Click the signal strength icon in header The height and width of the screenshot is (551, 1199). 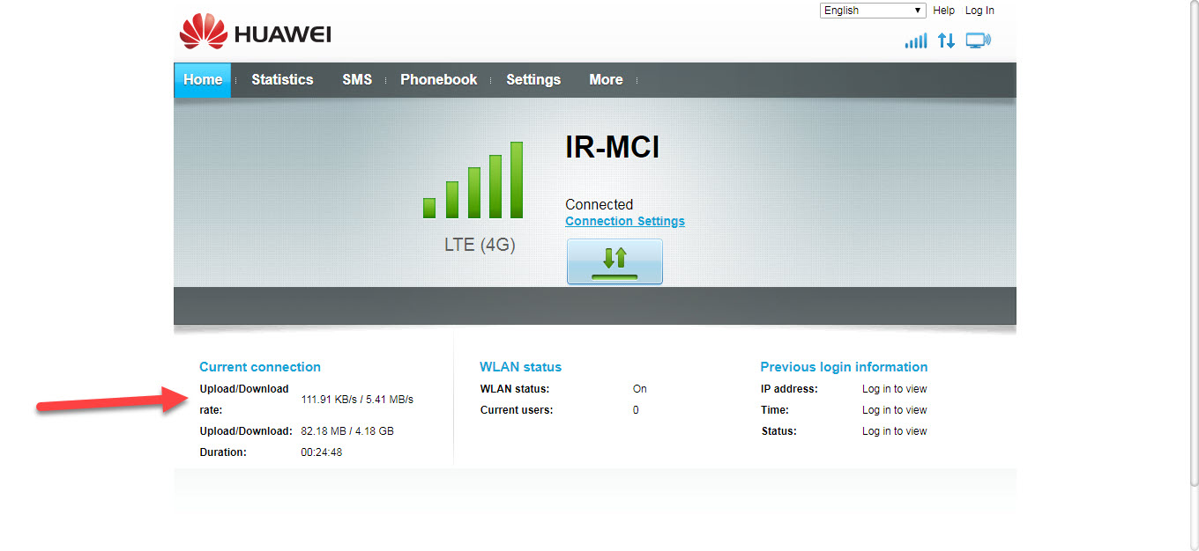point(916,40)
